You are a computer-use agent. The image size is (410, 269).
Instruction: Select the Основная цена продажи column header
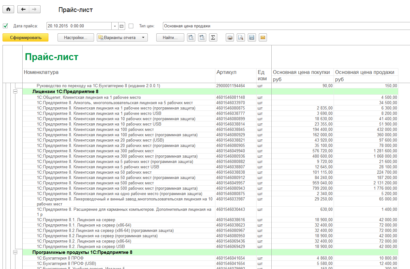pos(366,72)
